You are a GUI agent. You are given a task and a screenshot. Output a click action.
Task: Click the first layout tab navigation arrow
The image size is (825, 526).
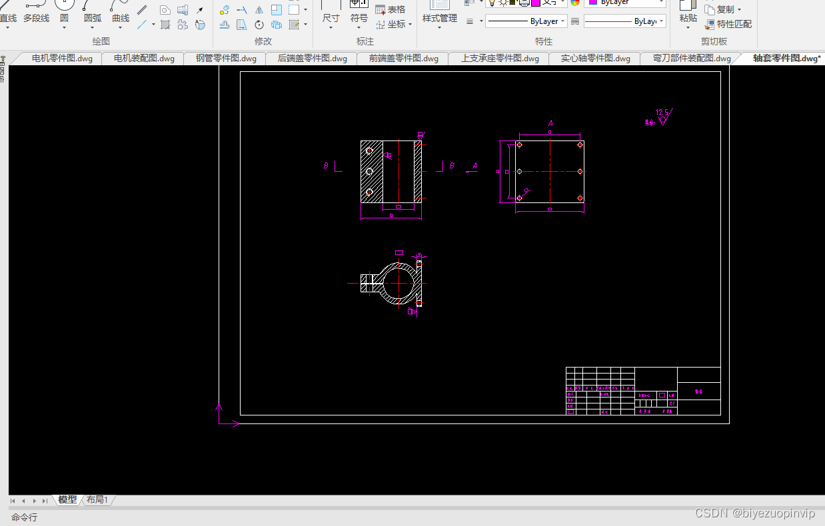[13, 501]
